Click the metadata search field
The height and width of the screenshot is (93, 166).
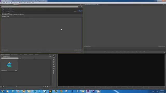click(x=40, y=7)
